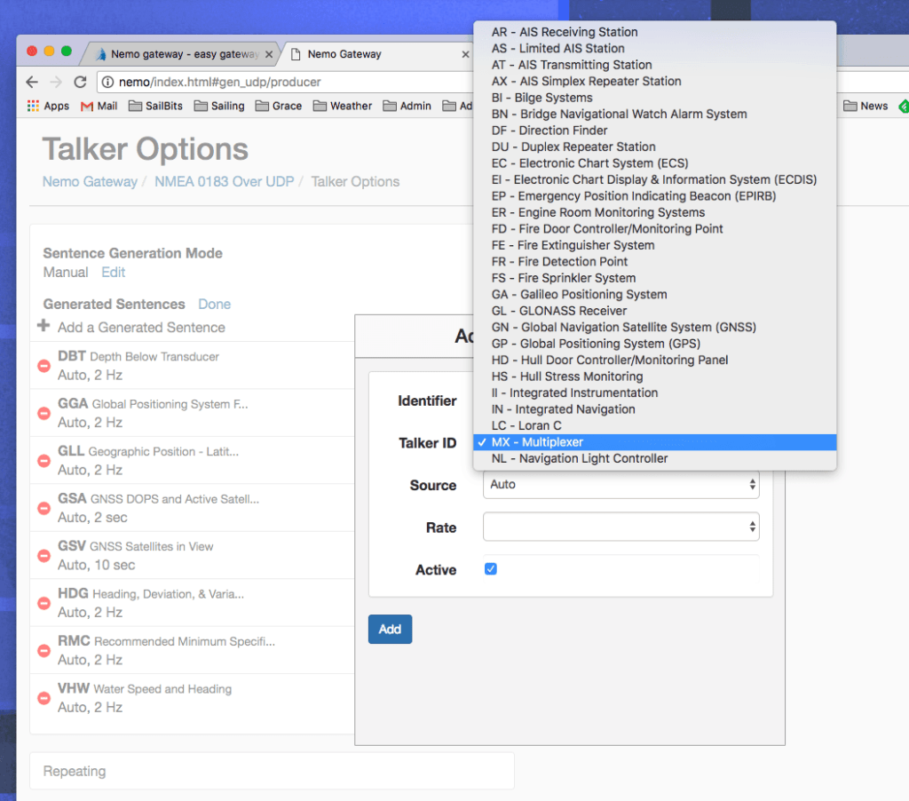This screenshot has height=801, width=909.
Task: Choose EC - Electronic Chart System (ECS)
Action: [x=654, y=163]
